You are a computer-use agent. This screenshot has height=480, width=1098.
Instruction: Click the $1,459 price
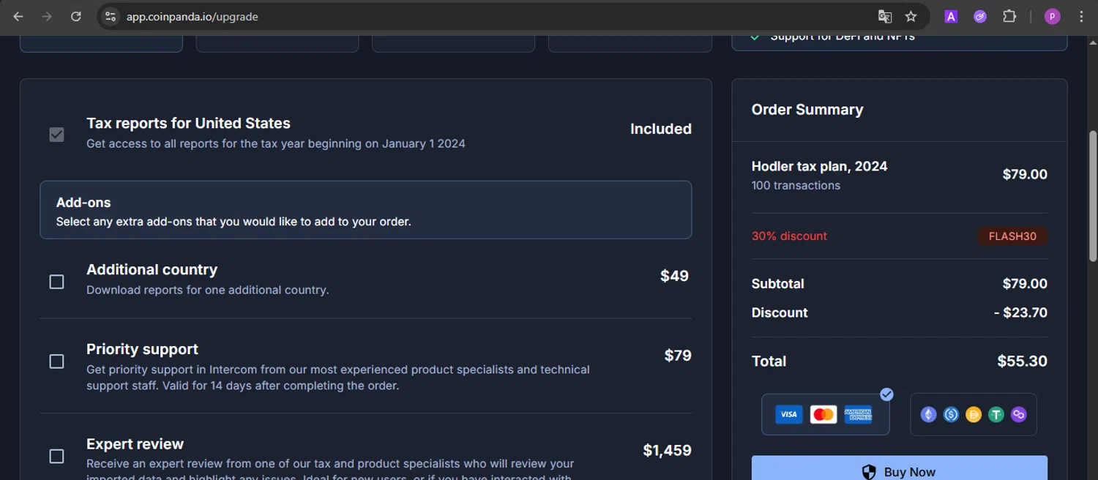[667, 450]
